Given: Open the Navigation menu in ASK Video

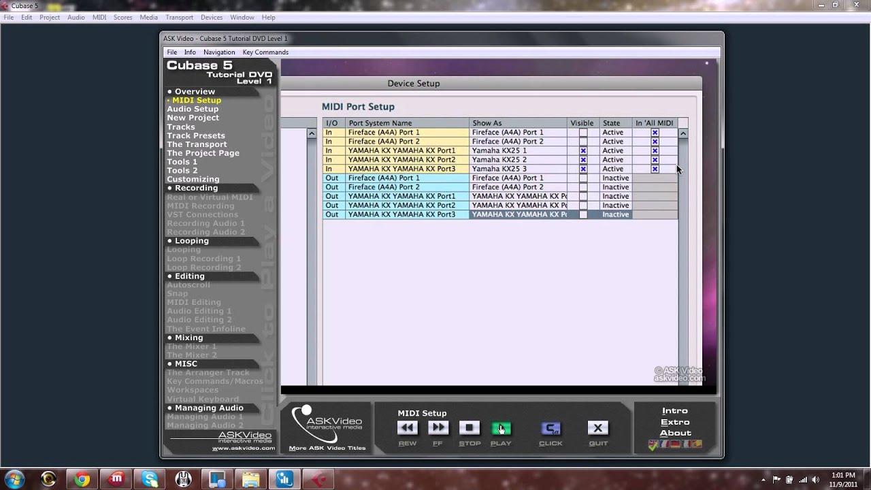Looking at the screenshot, I should pos(219,52).
